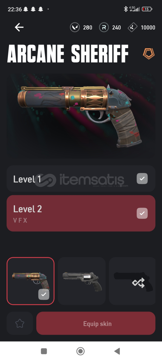Select the Level 2 VFX row
The image size is (162, 361).
click(x=81, y=213)
